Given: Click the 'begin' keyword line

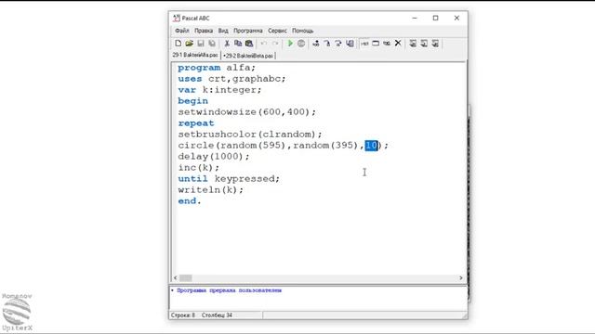Looking at the screenshot, I should point(192,101).
